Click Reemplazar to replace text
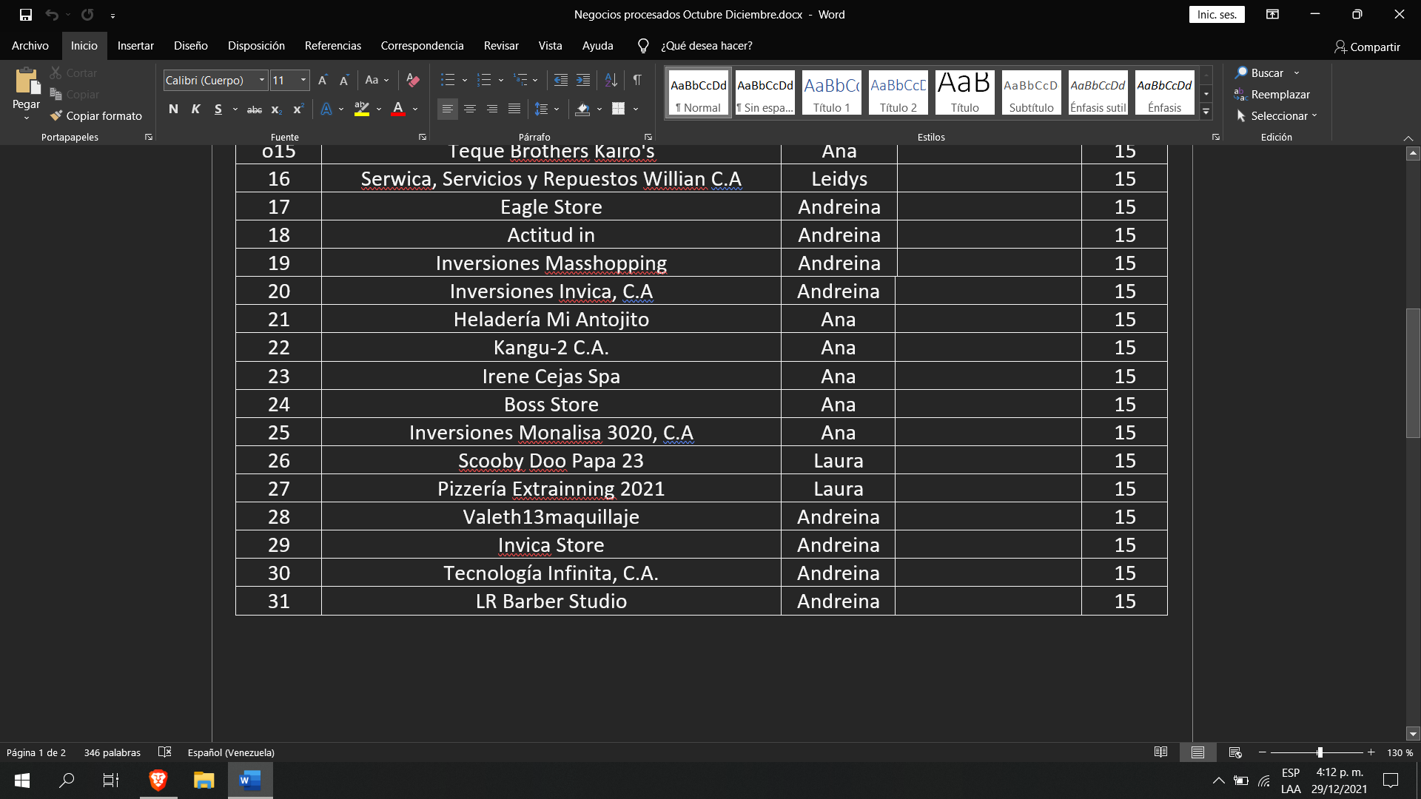This screenshot has width=1421, height=799. click(1272, 94)
